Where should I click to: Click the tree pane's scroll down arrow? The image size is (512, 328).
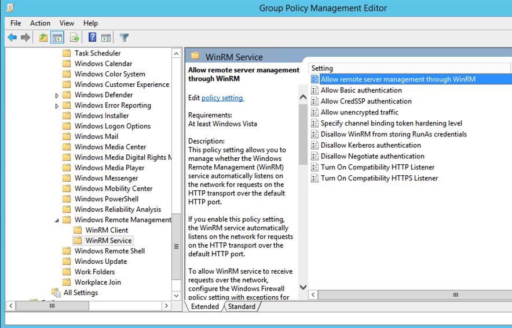[x=177, y=295]
